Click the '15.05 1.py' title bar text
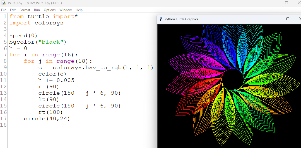The width and height of the screenshot is (301, 148). (x=35, y=3)
